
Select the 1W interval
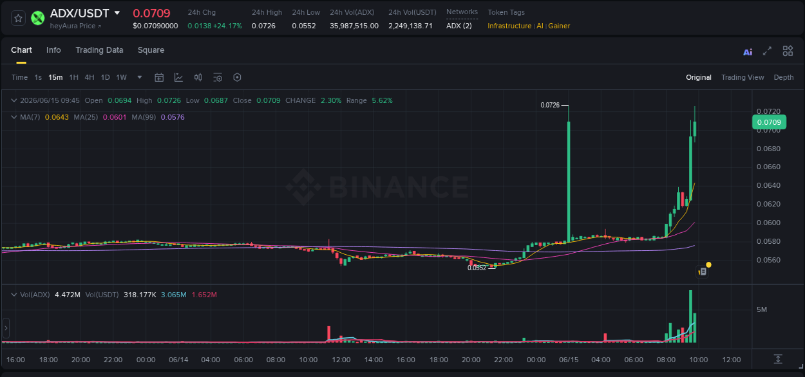click(121, 77)
